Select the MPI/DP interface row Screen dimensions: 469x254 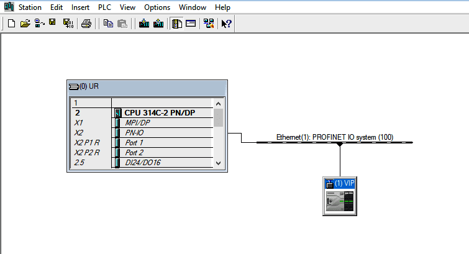[142, 123]
